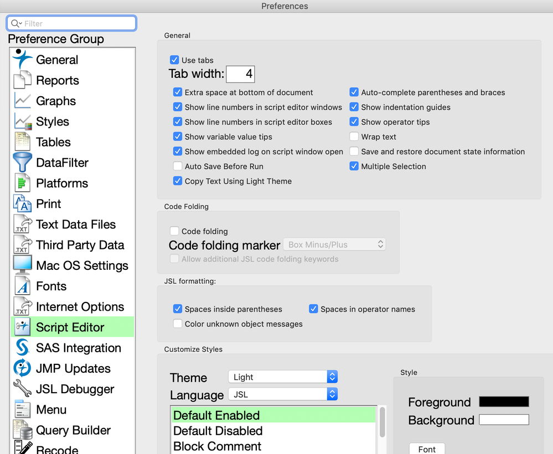Select the DataFilter funnel icon
Image resolution: width=553 pixels, height=454 pixels.
22,163
